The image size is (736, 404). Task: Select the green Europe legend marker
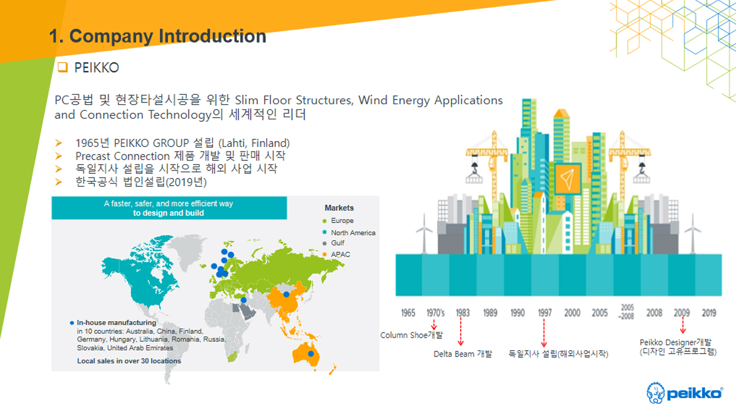point(325,221)
